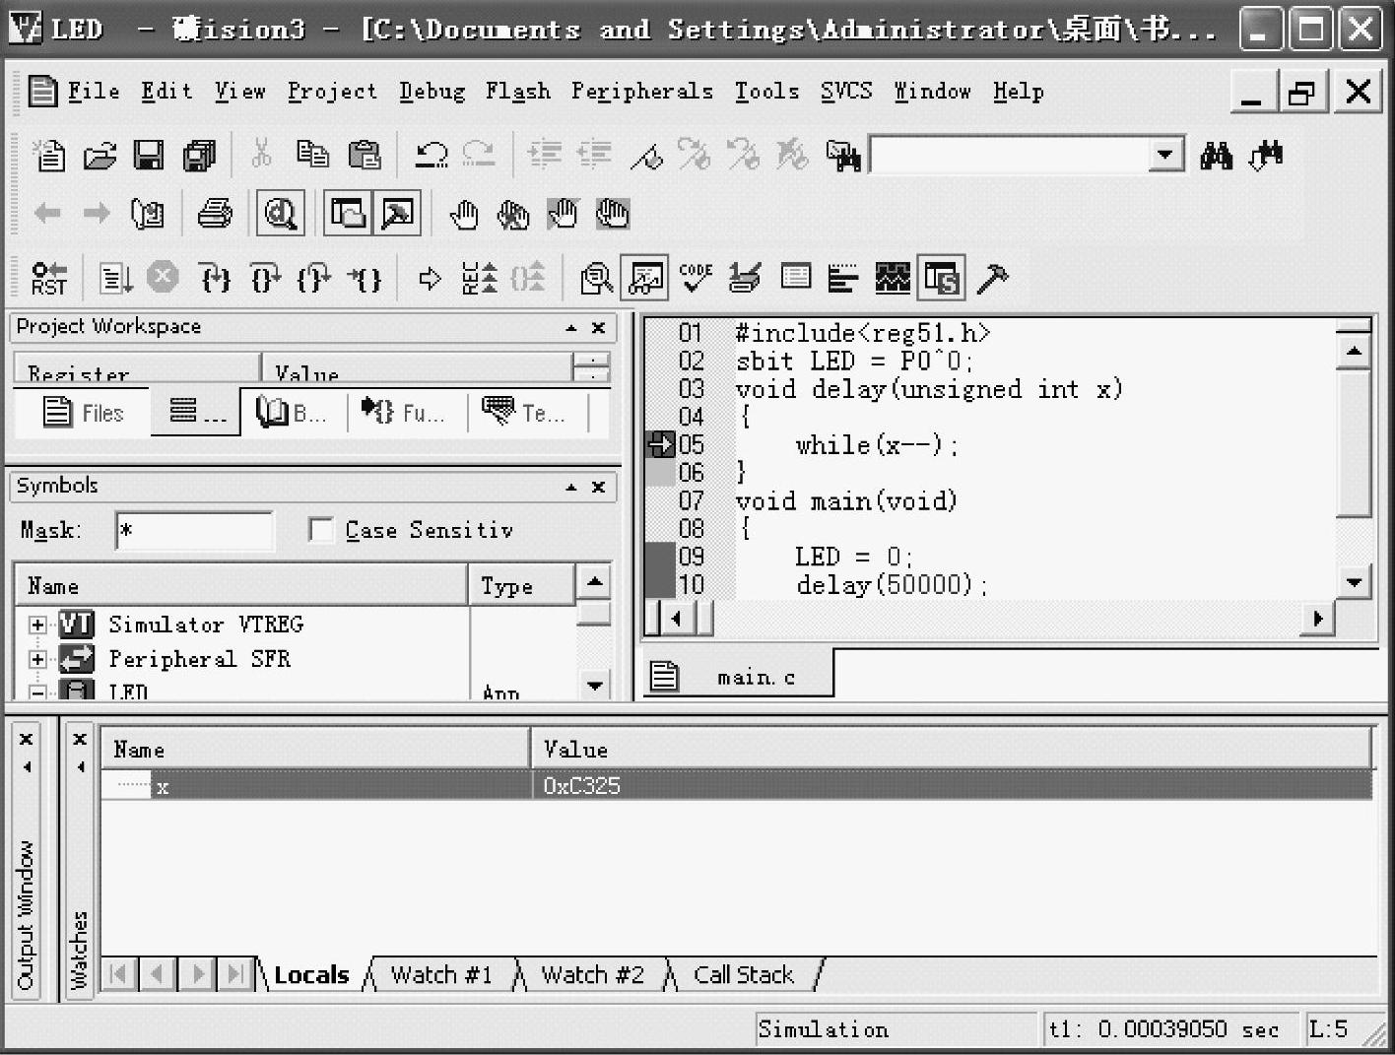Run to the cursor line icon
This screenshot has height=1055, width=1395.
tap(365, 279)
